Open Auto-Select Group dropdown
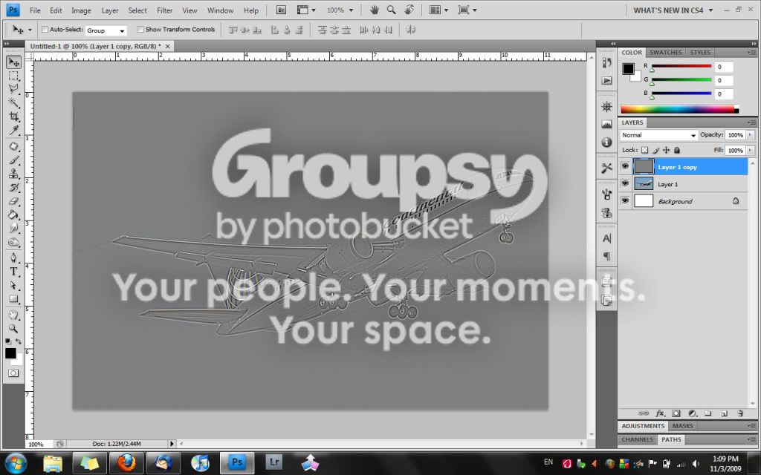Viewport: 761px width, 475px height. [x=106, y=30]
